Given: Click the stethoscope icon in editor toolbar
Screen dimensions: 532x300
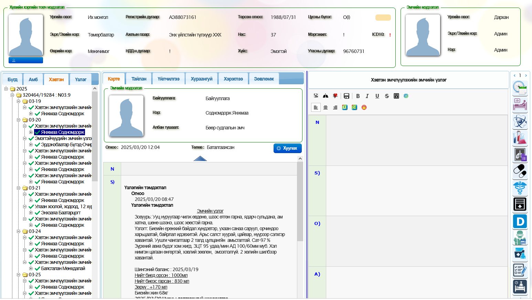Looking at the screenshot, I should click(x=316, y=96).
